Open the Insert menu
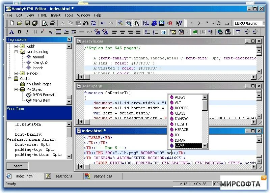 (55, 15)
